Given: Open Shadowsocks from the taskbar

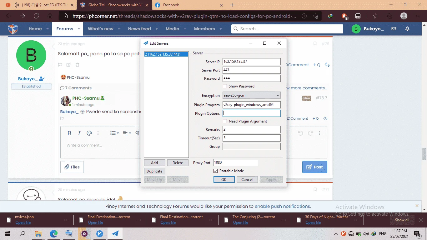Looking at the screenshot, I should [115, 234].
